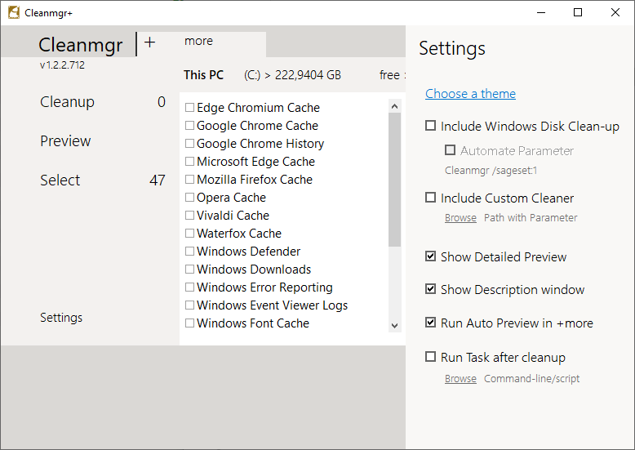Viewport: 635px width, 450px height.
Task: Click the Cleanmgr+ app icon in title bar
Action: pos(13,12)
